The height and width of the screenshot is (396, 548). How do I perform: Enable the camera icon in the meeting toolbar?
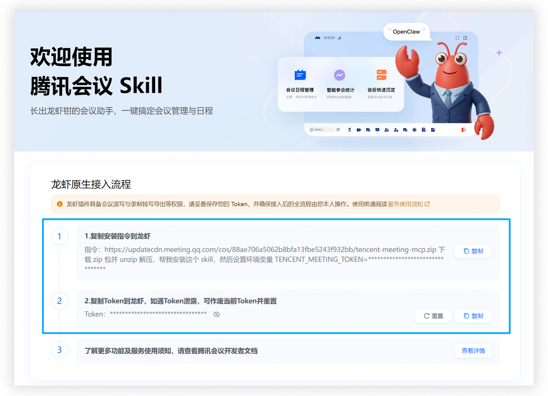(359, 130)
